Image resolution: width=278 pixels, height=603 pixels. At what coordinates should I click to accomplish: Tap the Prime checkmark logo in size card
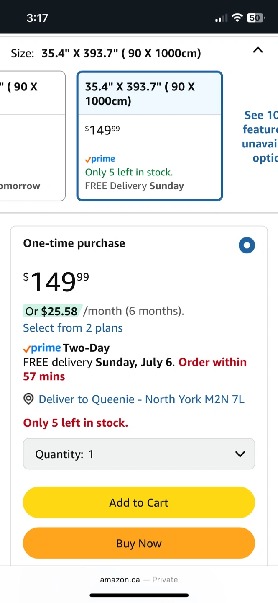[x=100, y=159]
